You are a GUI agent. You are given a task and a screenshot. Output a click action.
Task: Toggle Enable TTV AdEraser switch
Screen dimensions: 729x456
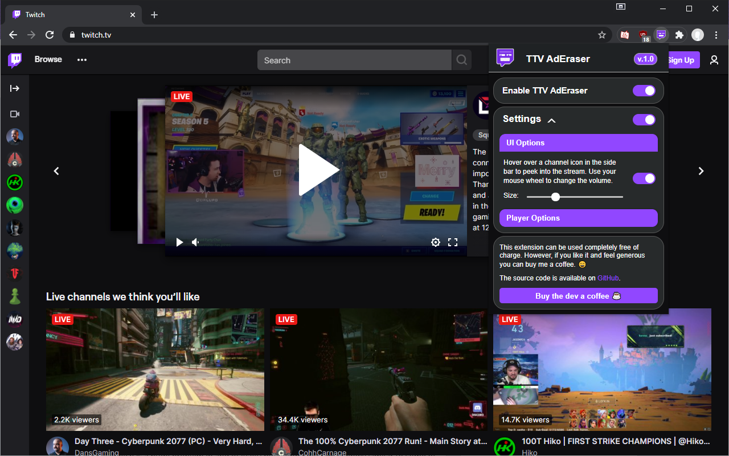tap(644, 91)
